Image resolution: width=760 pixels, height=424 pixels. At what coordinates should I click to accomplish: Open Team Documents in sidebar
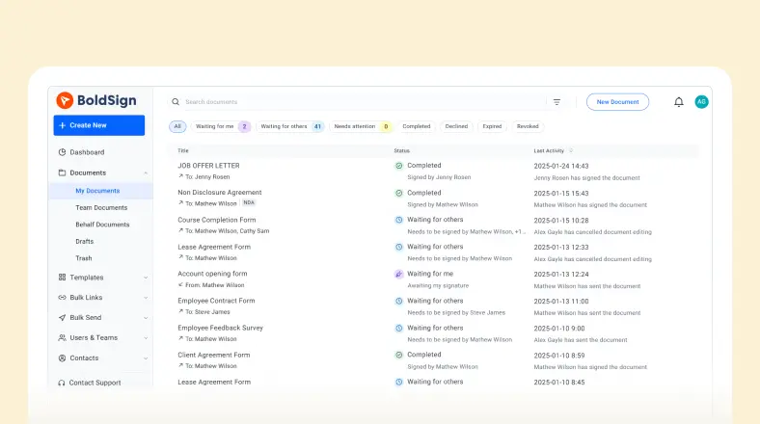pyautogui.click(x=101, y=207)
